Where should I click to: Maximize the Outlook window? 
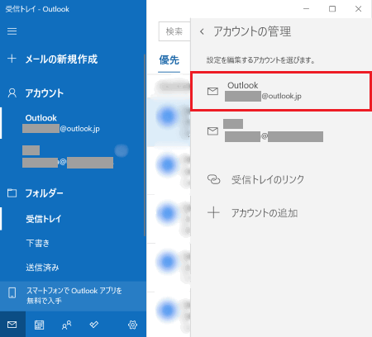tap(332, 9)
